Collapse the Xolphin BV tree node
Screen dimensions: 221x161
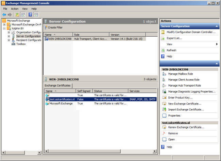4,29
